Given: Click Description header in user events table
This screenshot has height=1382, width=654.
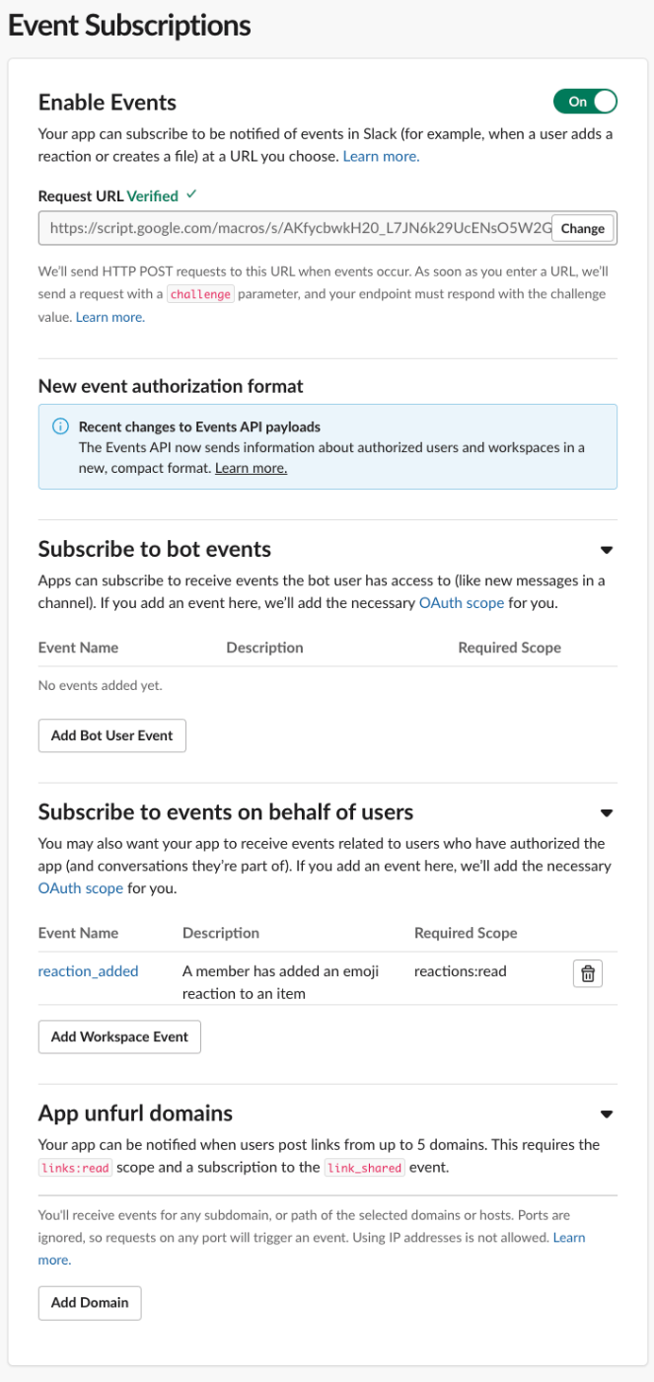Looking at the screenshot, I should (x=221, y=933).
